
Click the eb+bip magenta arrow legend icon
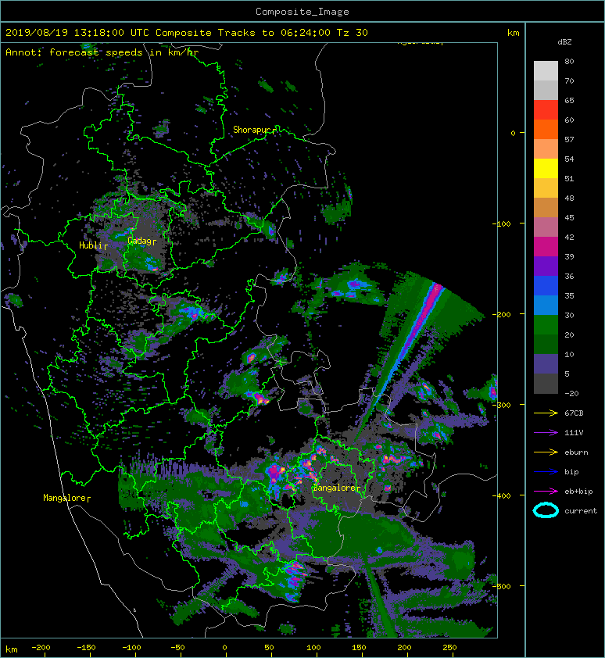point(546,492)
